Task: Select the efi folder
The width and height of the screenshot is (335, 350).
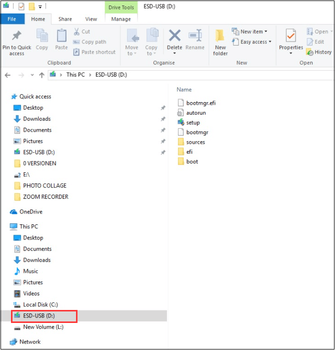Action: point(185,152)
